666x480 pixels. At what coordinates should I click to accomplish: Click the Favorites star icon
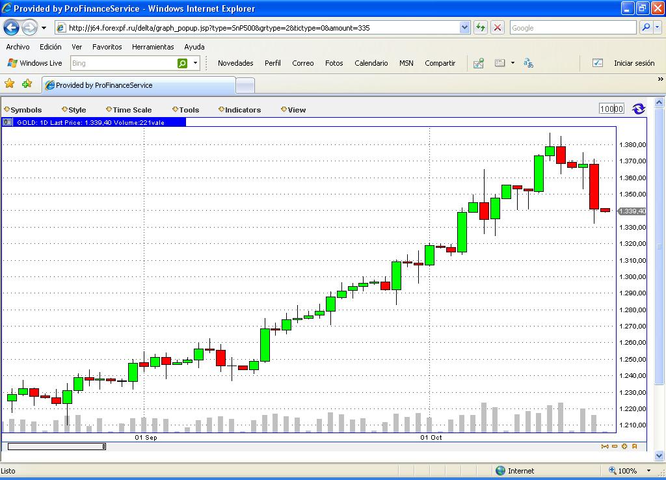(x=10, y=84)
